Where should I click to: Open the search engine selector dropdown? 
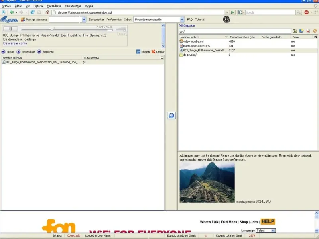[244, 12]
